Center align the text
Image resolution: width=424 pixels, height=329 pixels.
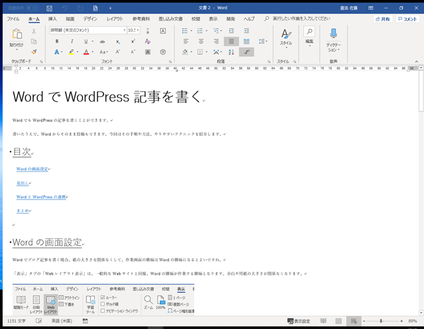pos(201,41)
